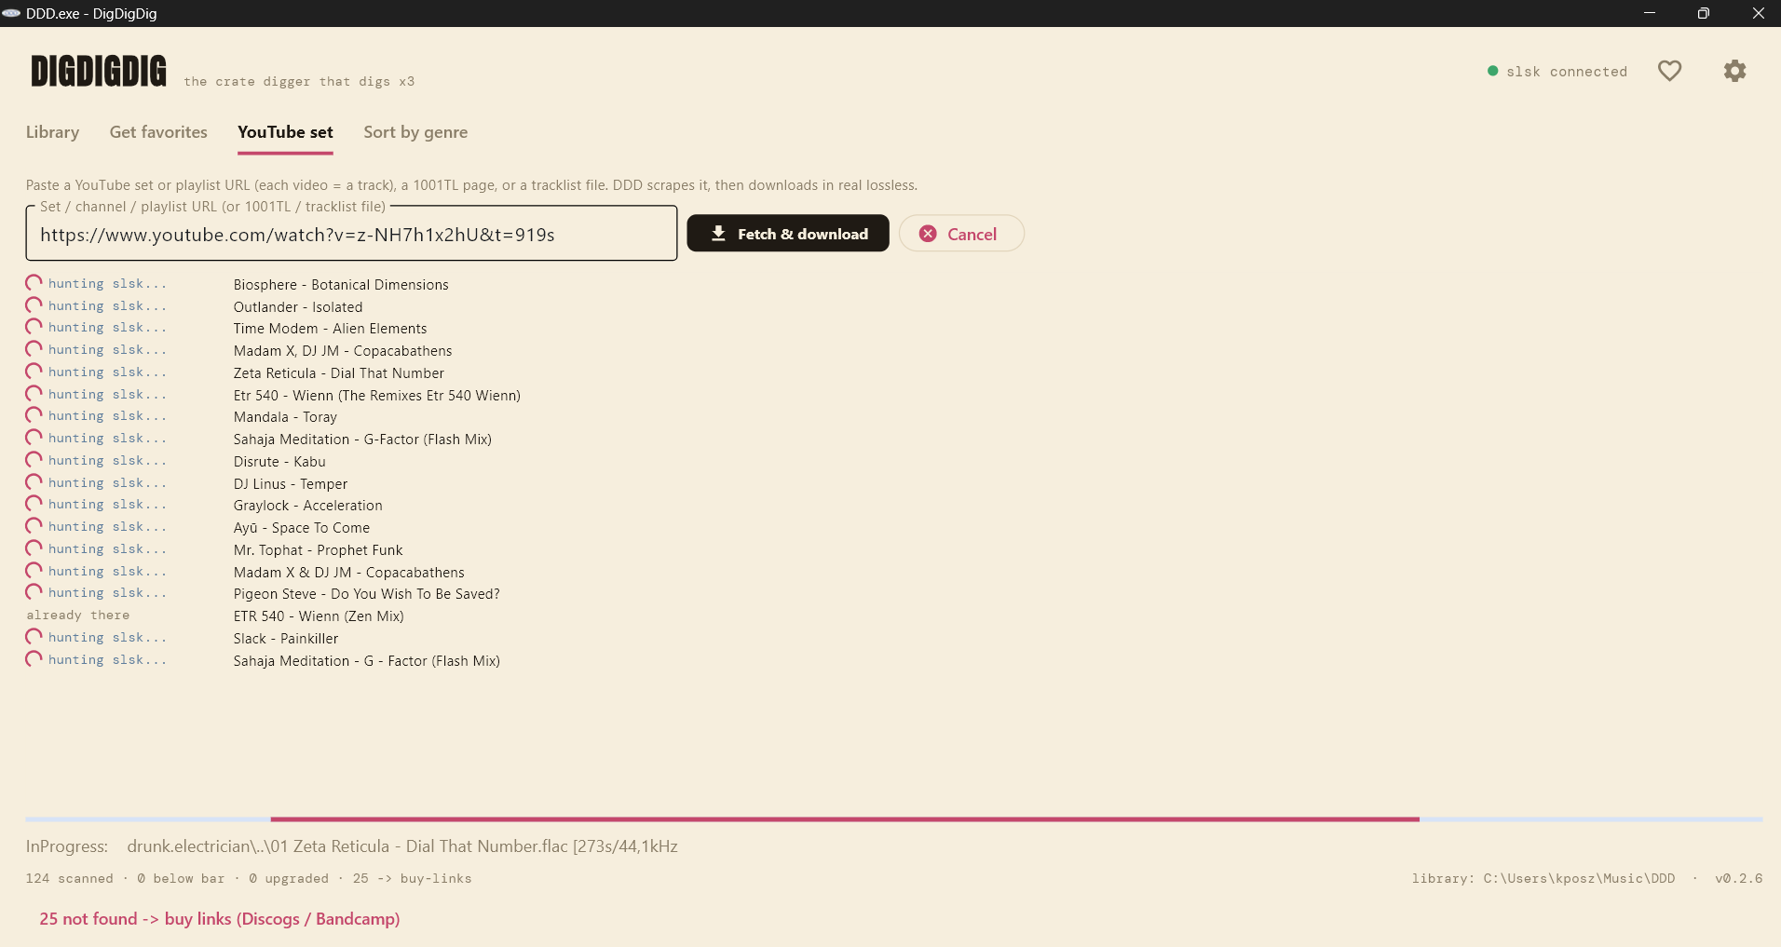Click the DIGDIGDIG logo
This screenshot has width=1781, height=947.
pyautogui.click(x=99, y=72)
